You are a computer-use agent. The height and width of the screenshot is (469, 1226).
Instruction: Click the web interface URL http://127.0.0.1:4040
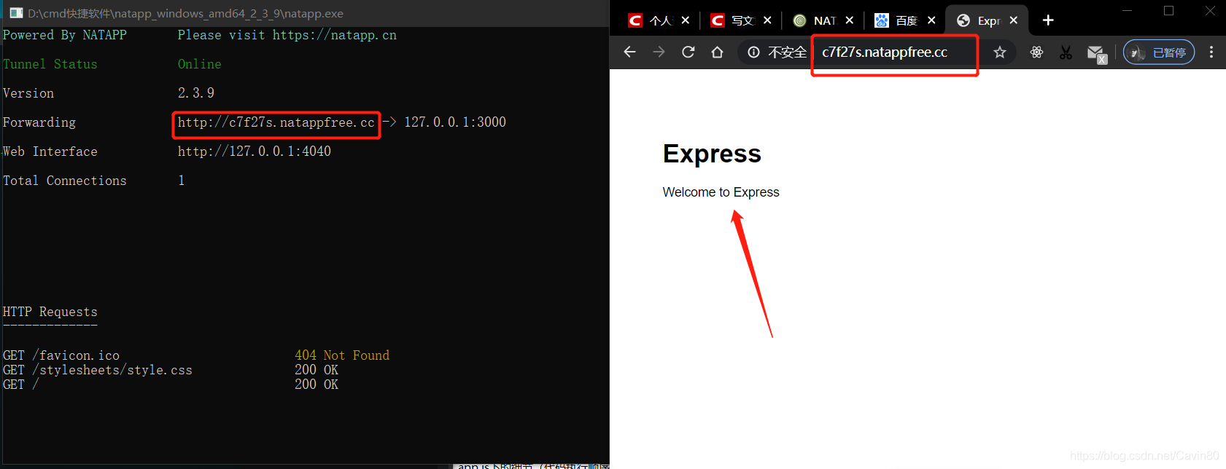(255, 151)
